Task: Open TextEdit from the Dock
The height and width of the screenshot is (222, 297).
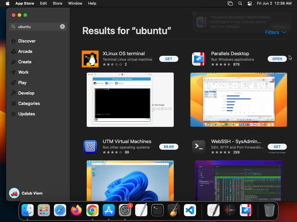Action: tap(141, 210)
